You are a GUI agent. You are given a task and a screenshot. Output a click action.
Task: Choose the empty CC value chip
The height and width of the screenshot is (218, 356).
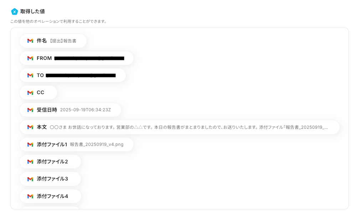point(38,92)
